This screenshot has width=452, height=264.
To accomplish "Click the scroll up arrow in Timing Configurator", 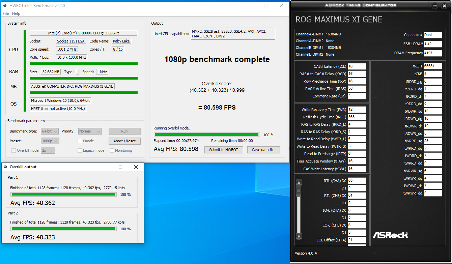I will (299, 183).
